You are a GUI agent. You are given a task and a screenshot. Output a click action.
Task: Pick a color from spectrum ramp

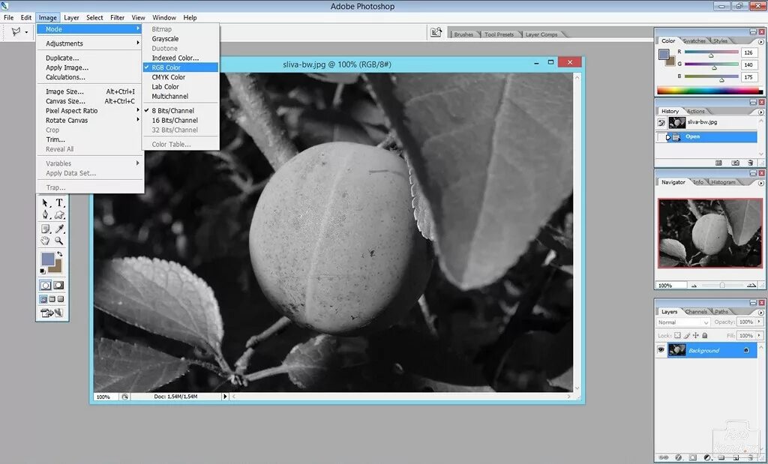pyautogui.click(x=709, y=91)
